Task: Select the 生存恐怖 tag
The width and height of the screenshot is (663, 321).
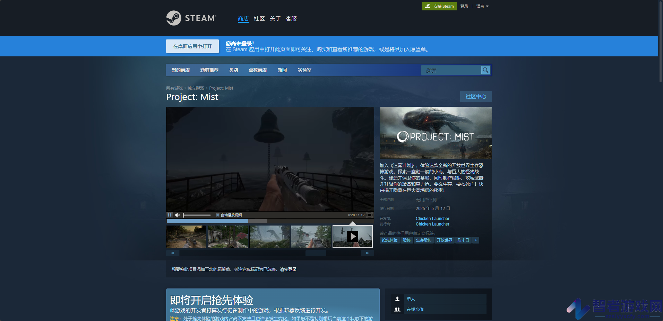Action: point(424,240)
